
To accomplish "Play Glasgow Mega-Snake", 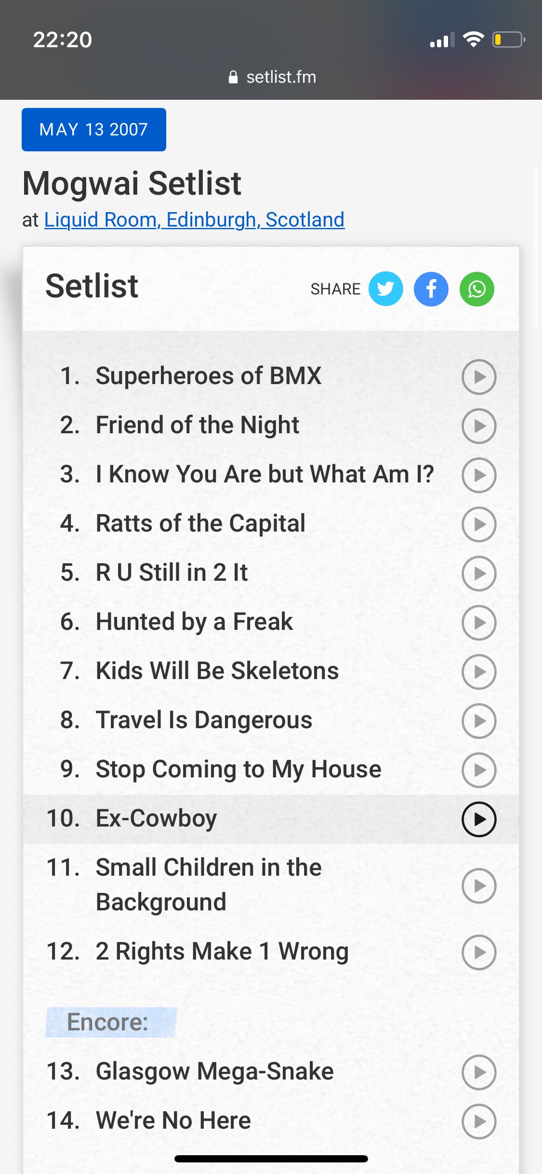I will (x=479, y=1072).
